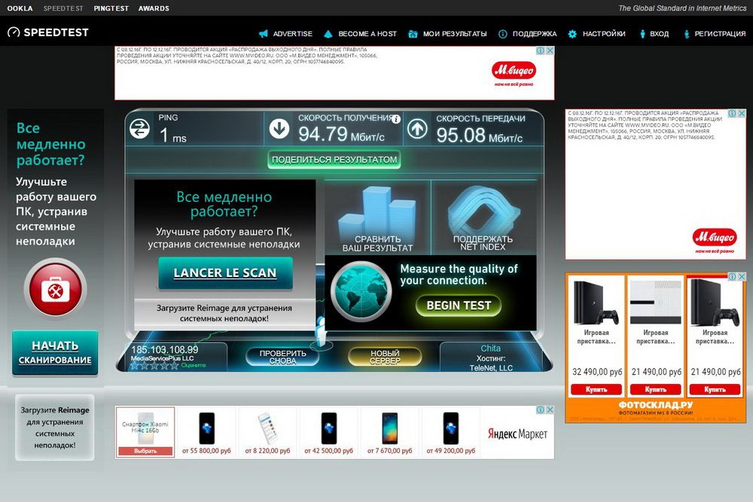This screenshot has height=502, width=753.
Task: Close the top M.Видео banner ad
Action: [x=550, y=50]
